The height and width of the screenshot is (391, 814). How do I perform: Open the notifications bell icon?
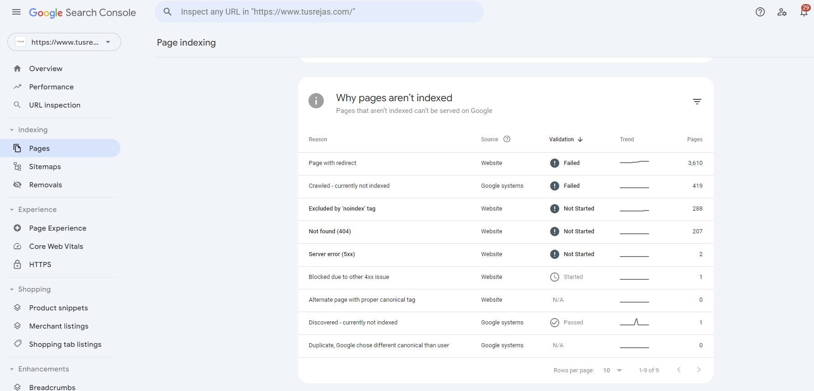(804, 12)
